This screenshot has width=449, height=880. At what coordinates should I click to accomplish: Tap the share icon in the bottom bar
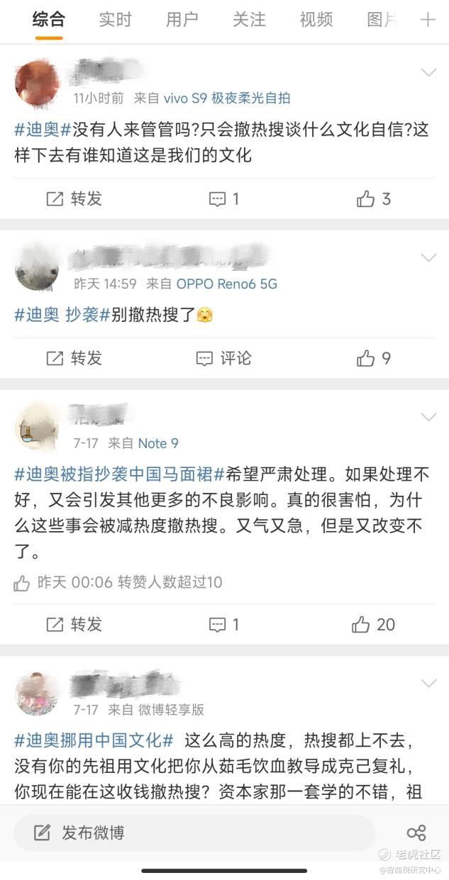416,832
